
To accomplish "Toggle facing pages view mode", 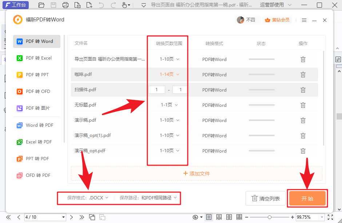I will click(230, 217).
